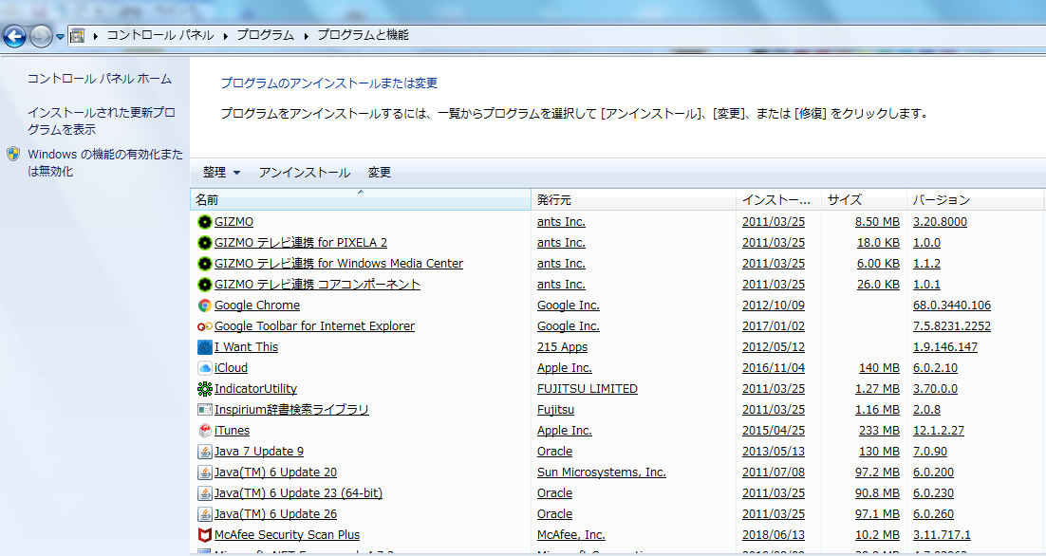Open Windows の機能の有効化または無効化 link

tap(104, 162)
